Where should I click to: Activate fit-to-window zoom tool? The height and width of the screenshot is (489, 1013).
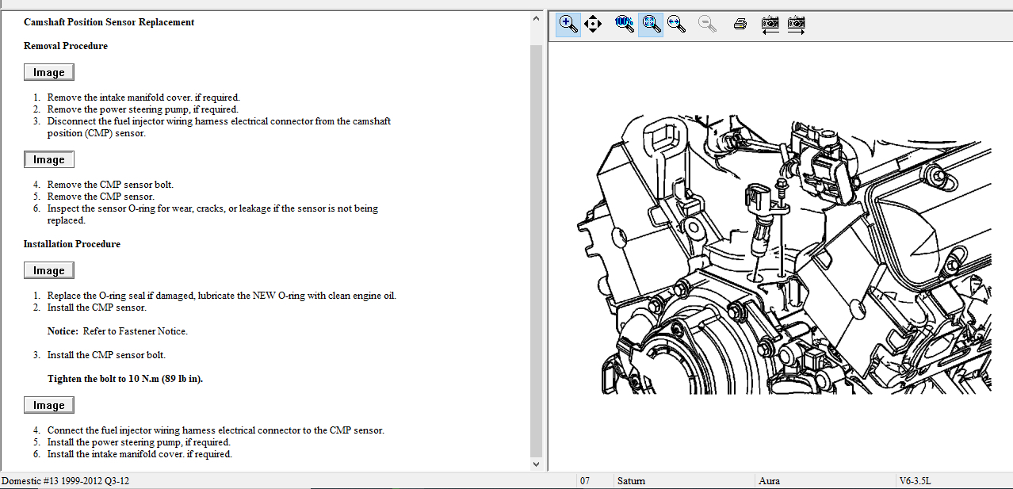point(651,24)
